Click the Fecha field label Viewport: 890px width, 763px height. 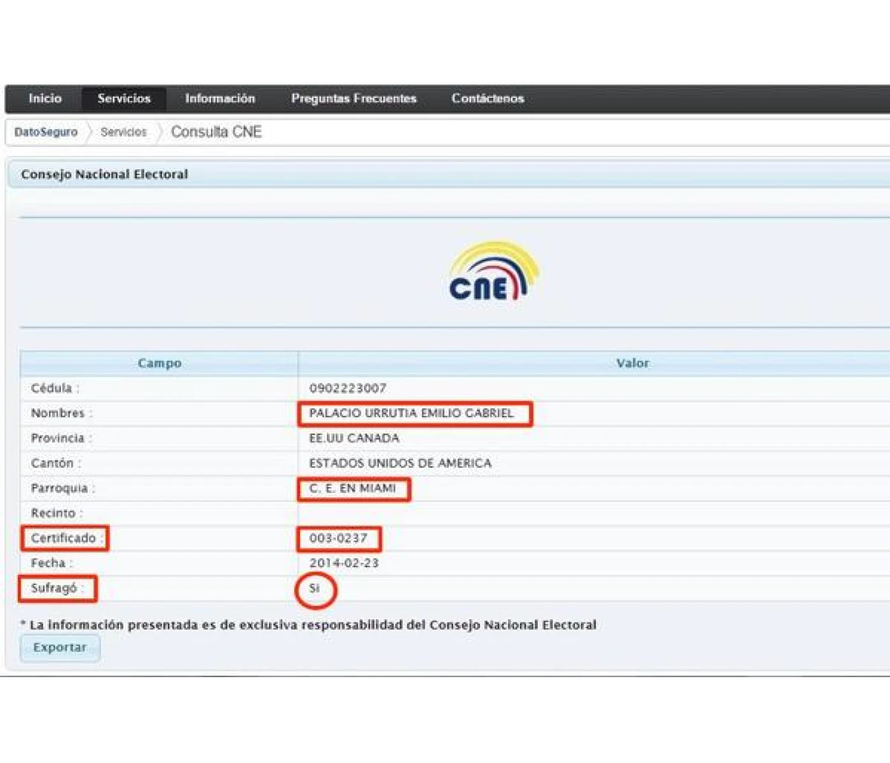click(x=51, y=563)
